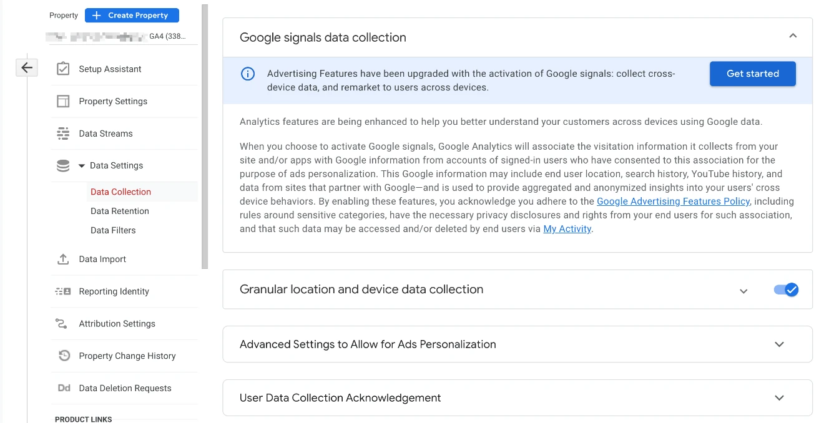Screen dimensions: 824x423
Task: Click the Data Deletion Requests Dd icon
Action: (64, 388)
